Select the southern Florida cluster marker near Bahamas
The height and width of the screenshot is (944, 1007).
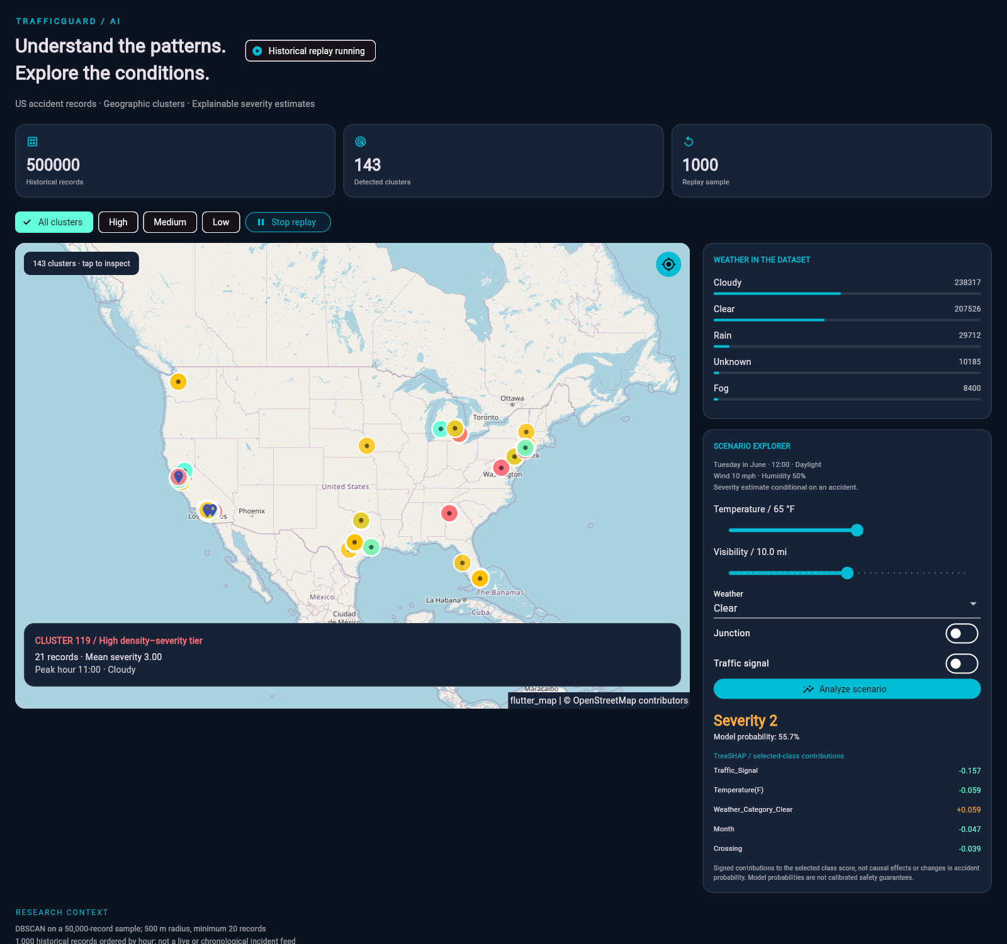480,578
